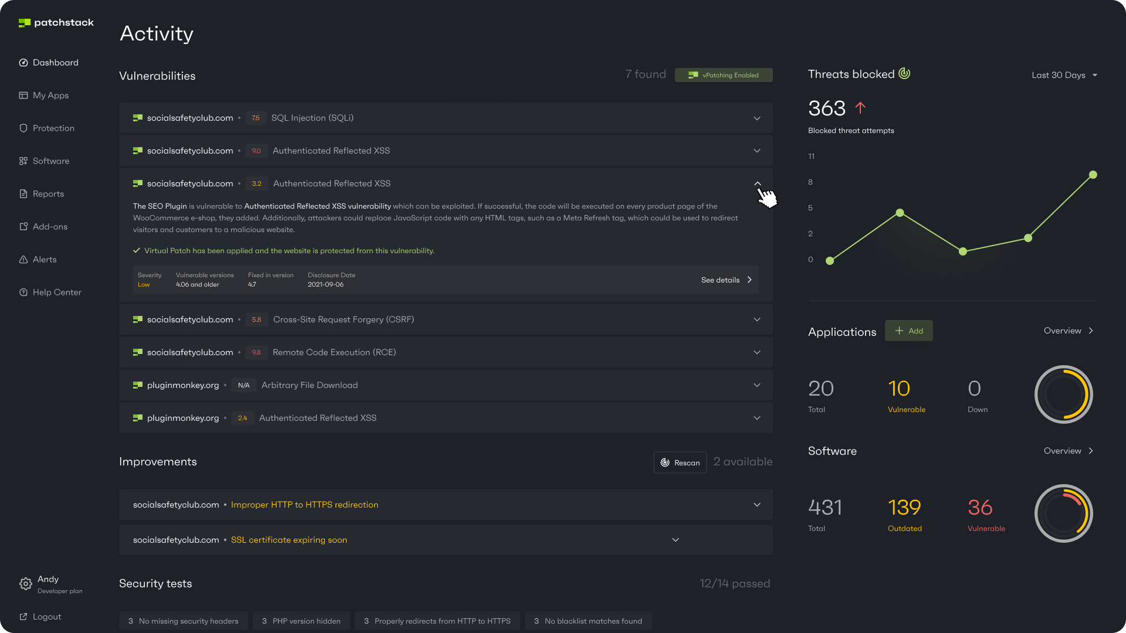Click the highest data point on threats chart
Viewport: 1126px width, 633px height.
pos(1093,175)
